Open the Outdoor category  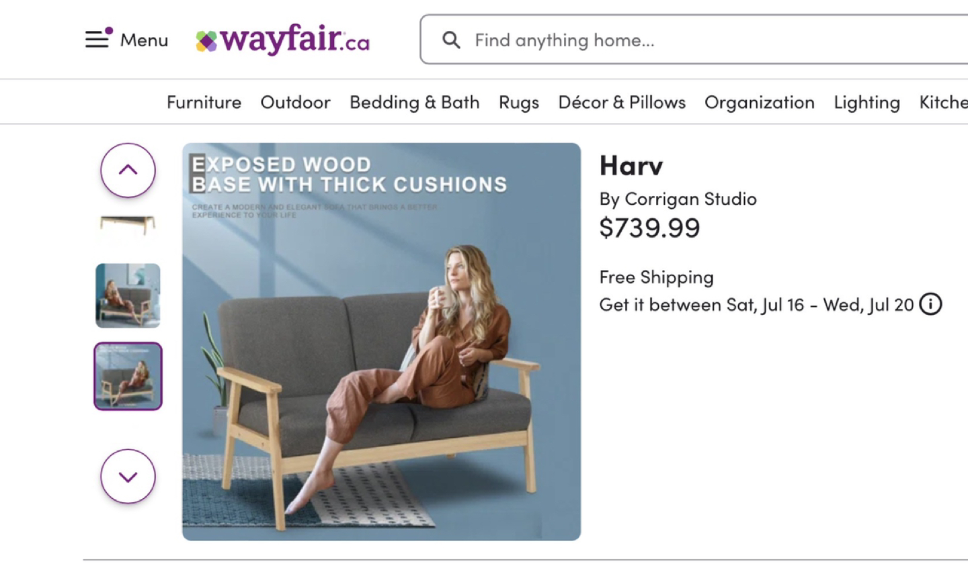pyautogui.click(x=295, y=102)
